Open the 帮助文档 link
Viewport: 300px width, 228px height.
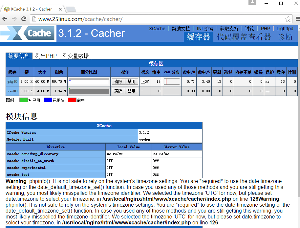(181, 29)
